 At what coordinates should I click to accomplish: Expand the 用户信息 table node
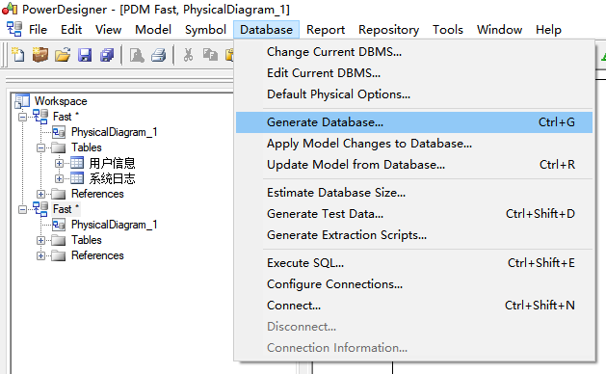59,163
